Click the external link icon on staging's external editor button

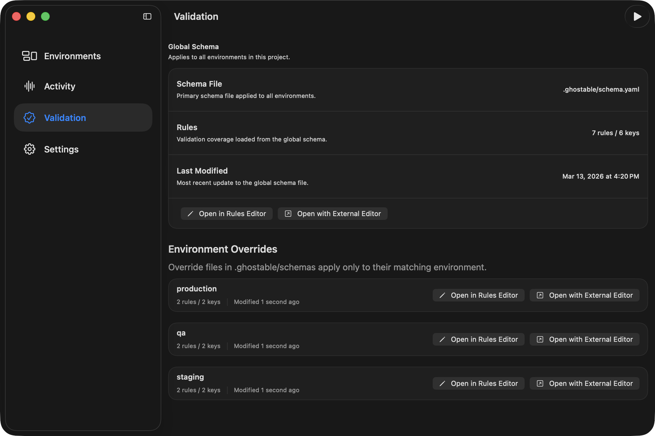click(x=540, y=383)
